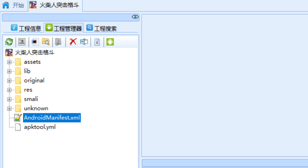Viewport: 308px width, 168px height.
Task: Click the green Android robot toolbar icon
Action: [x=110, y=42]
